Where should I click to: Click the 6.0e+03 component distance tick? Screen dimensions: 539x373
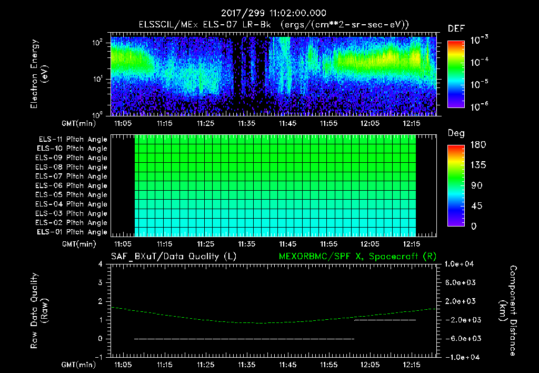(460, 282)
